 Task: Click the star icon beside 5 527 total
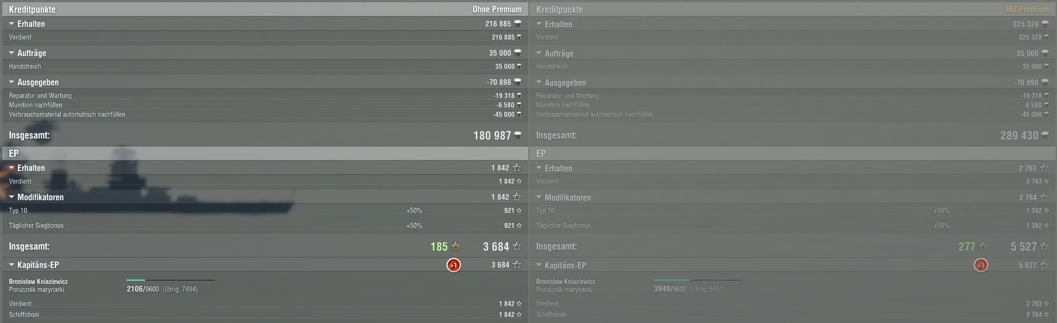[x=1044, y=246]
